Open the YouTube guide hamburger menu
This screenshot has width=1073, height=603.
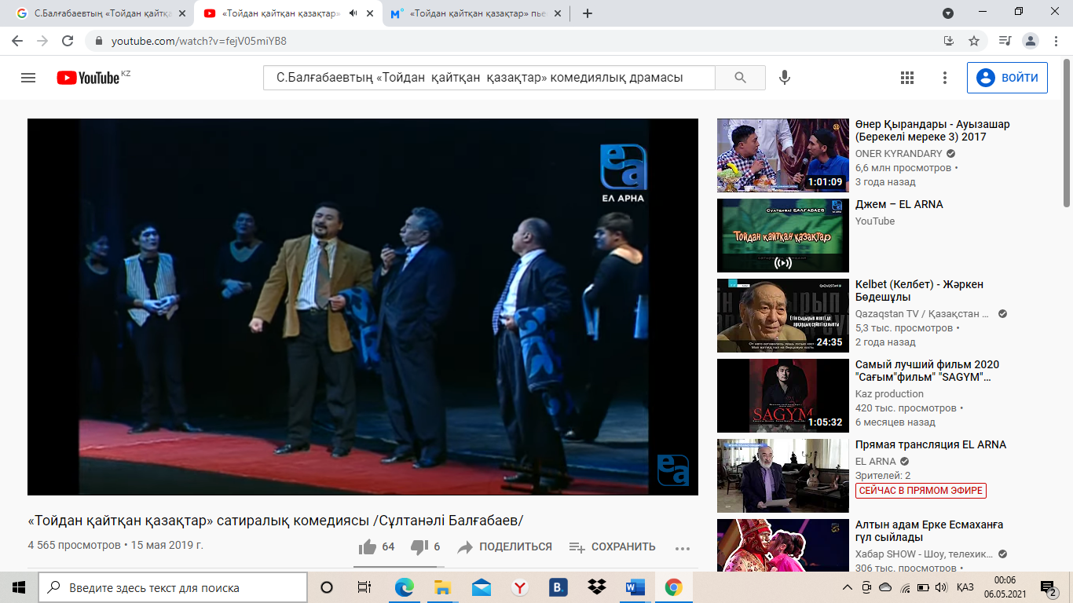pos(28,78)
